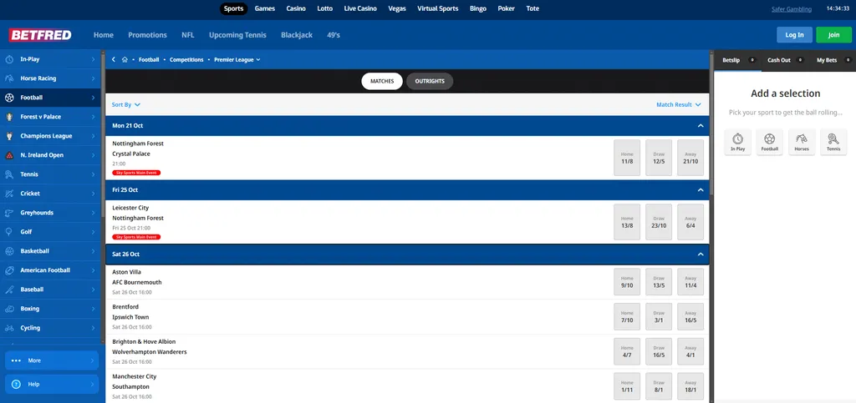Viewport: 856px width, 403px height.
Task: Bet Draw 23/10 on Leicester City match
Action: click(659, 222)
